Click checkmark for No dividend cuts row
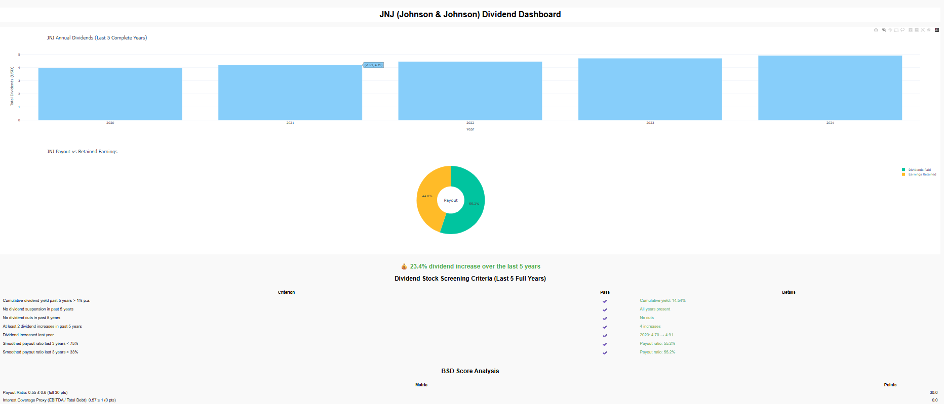Image resolution: width=944 pixels, height=404 pixels. 605,318
